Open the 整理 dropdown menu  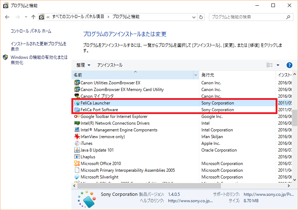tap(83, 65)
